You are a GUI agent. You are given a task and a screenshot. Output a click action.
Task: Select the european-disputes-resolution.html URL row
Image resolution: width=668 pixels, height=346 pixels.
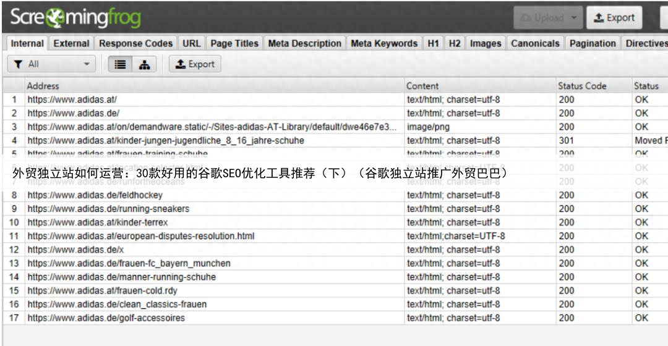(140, 236)
